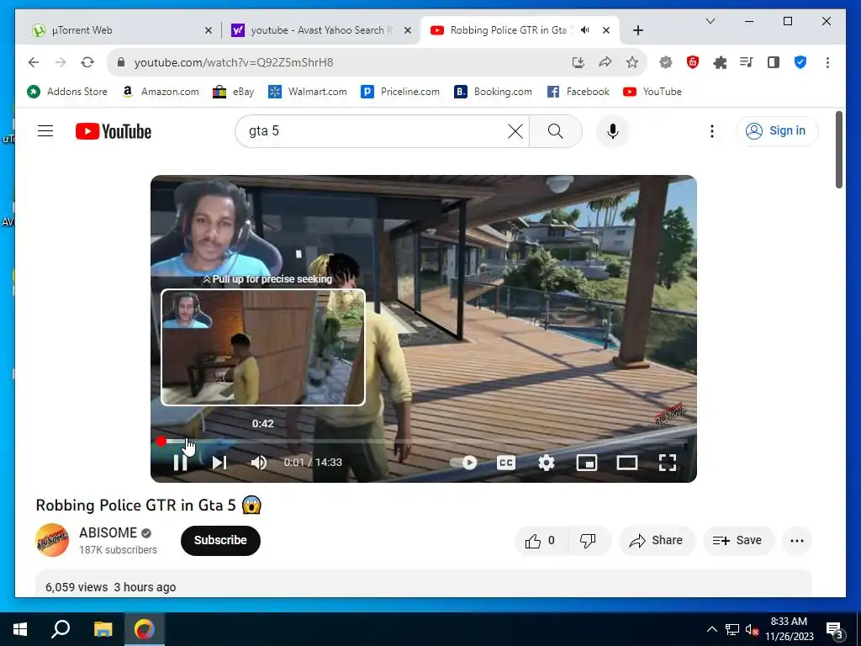Click system volume tray icon
861x646 pixels.
(752, 629)
